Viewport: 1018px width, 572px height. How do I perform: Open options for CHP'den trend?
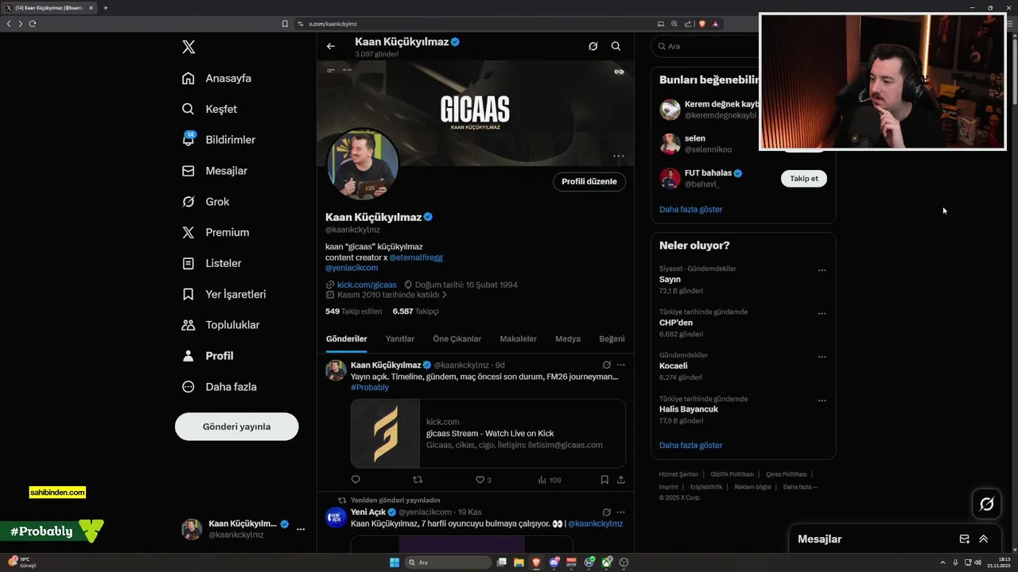822,313
